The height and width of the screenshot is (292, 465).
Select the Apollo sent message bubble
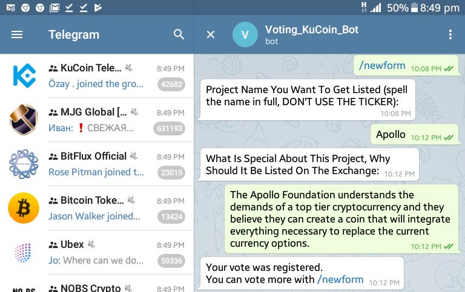414,135
